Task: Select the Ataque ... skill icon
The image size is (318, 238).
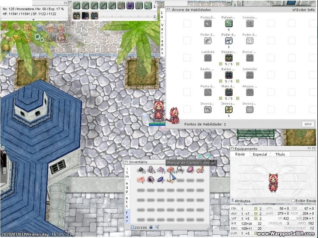Action: click(250, 92)
